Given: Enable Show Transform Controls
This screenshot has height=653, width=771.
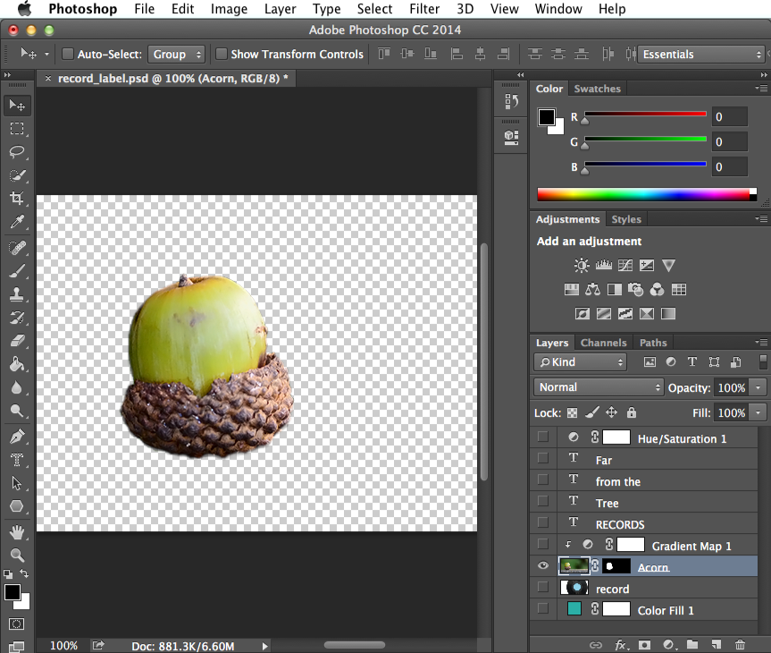Looking at the screenshot, I should (x=222, y=54).
